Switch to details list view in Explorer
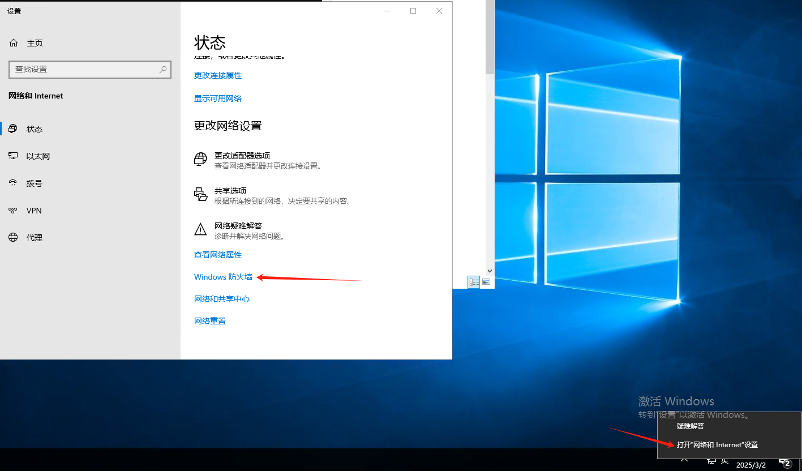Viewport: 802px width, 471px height. [x=474, y=282]
